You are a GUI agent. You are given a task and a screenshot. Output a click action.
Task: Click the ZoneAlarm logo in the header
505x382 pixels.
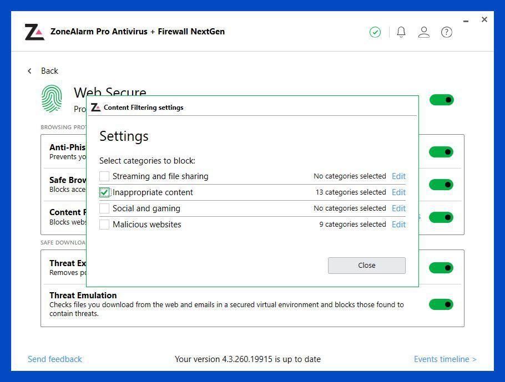[34, 32]
